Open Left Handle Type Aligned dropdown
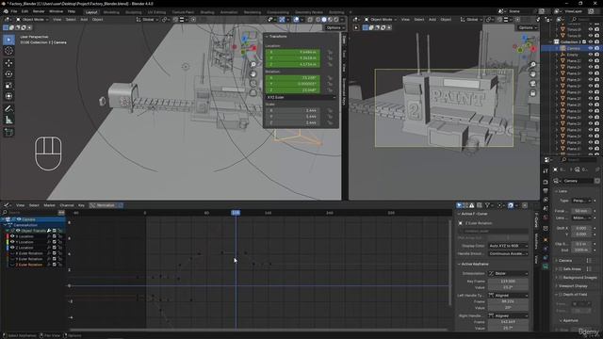This screenshot has width=603, height=339. click(x=508, y=295)
